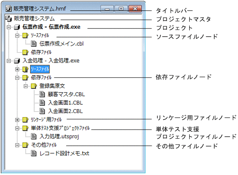Maximize the 販売管理システム.hmf window
Screen dimensions: 238x175
121,9
